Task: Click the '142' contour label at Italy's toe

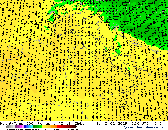Action: click(120, 99)
